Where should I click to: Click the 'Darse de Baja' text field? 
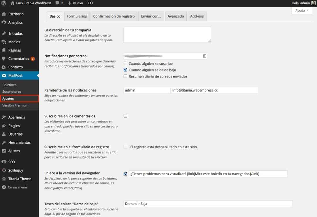click(207, 204)
